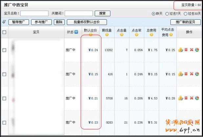Click the pause icon in the first row
Viewport: 203px width, 137px height.
coord(186,50)
